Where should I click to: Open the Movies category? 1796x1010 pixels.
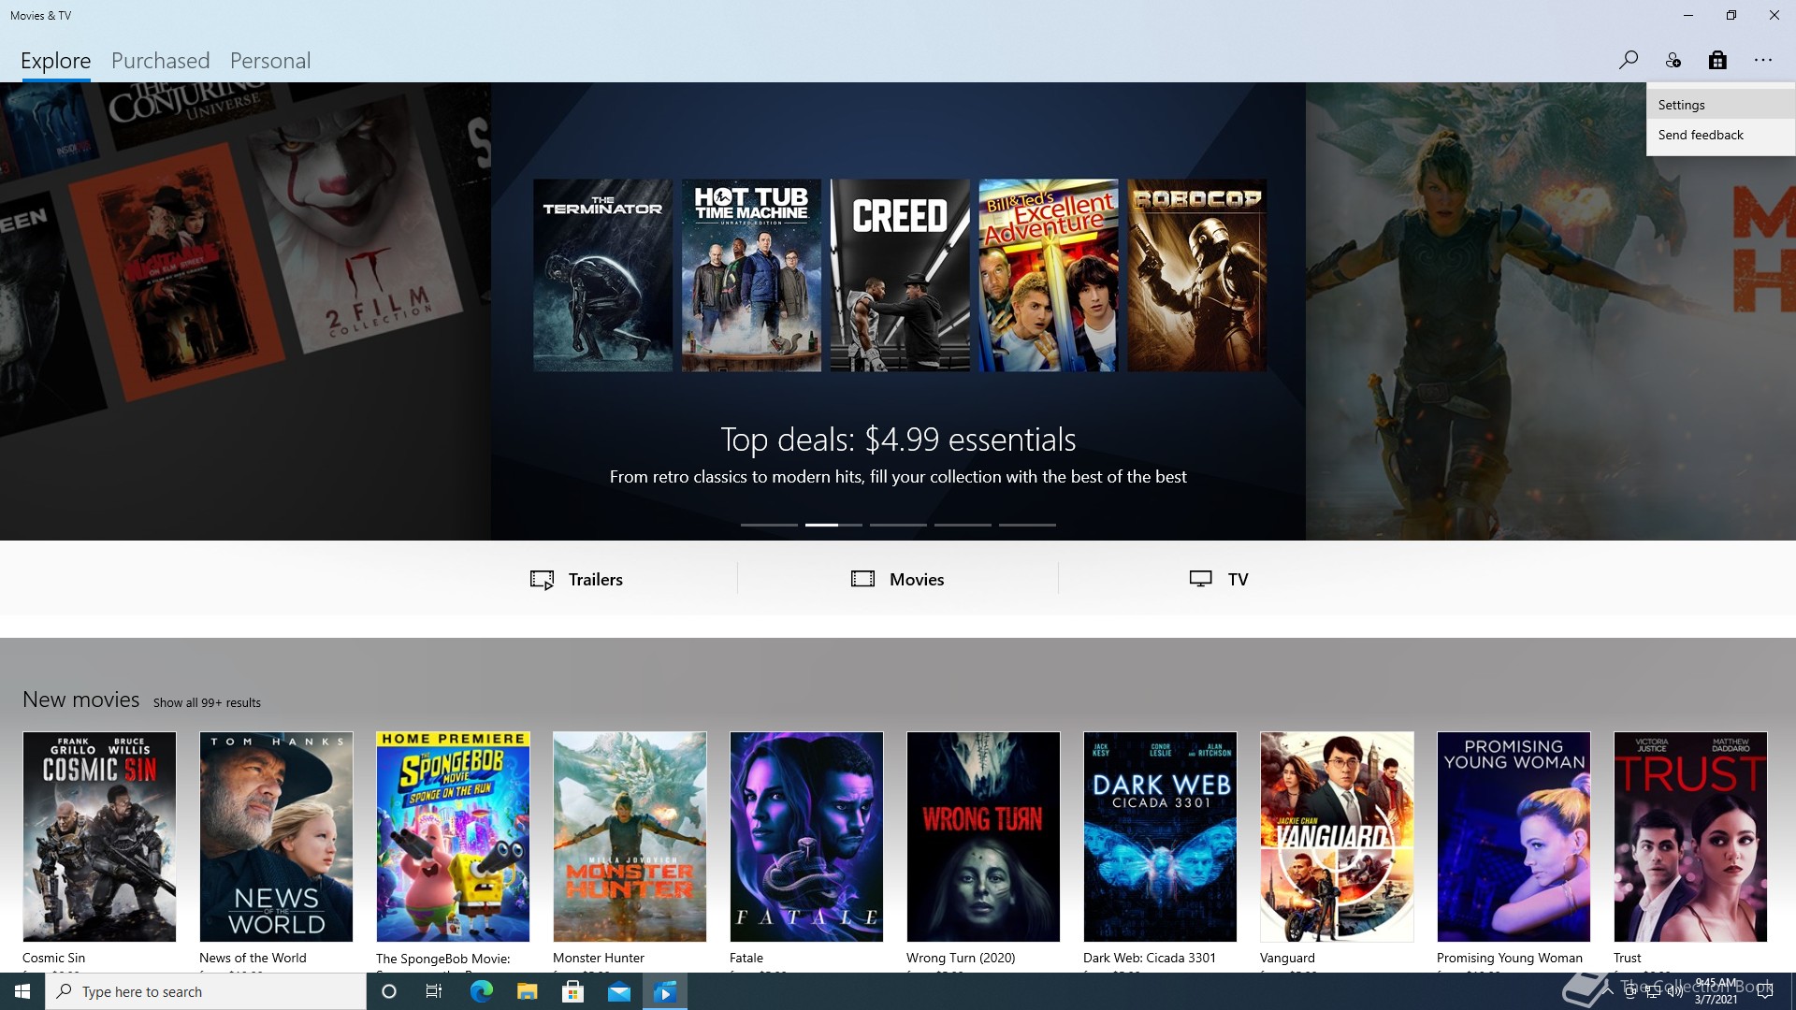(897, 579)
